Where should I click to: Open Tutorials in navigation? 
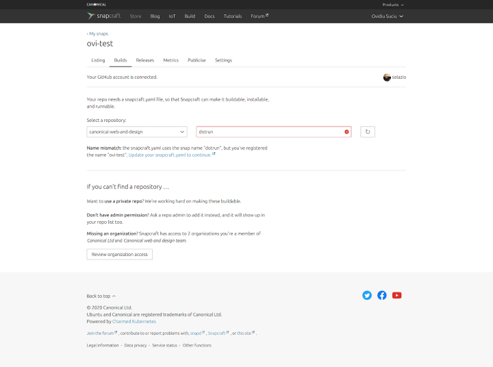click(x=233, y=16)
